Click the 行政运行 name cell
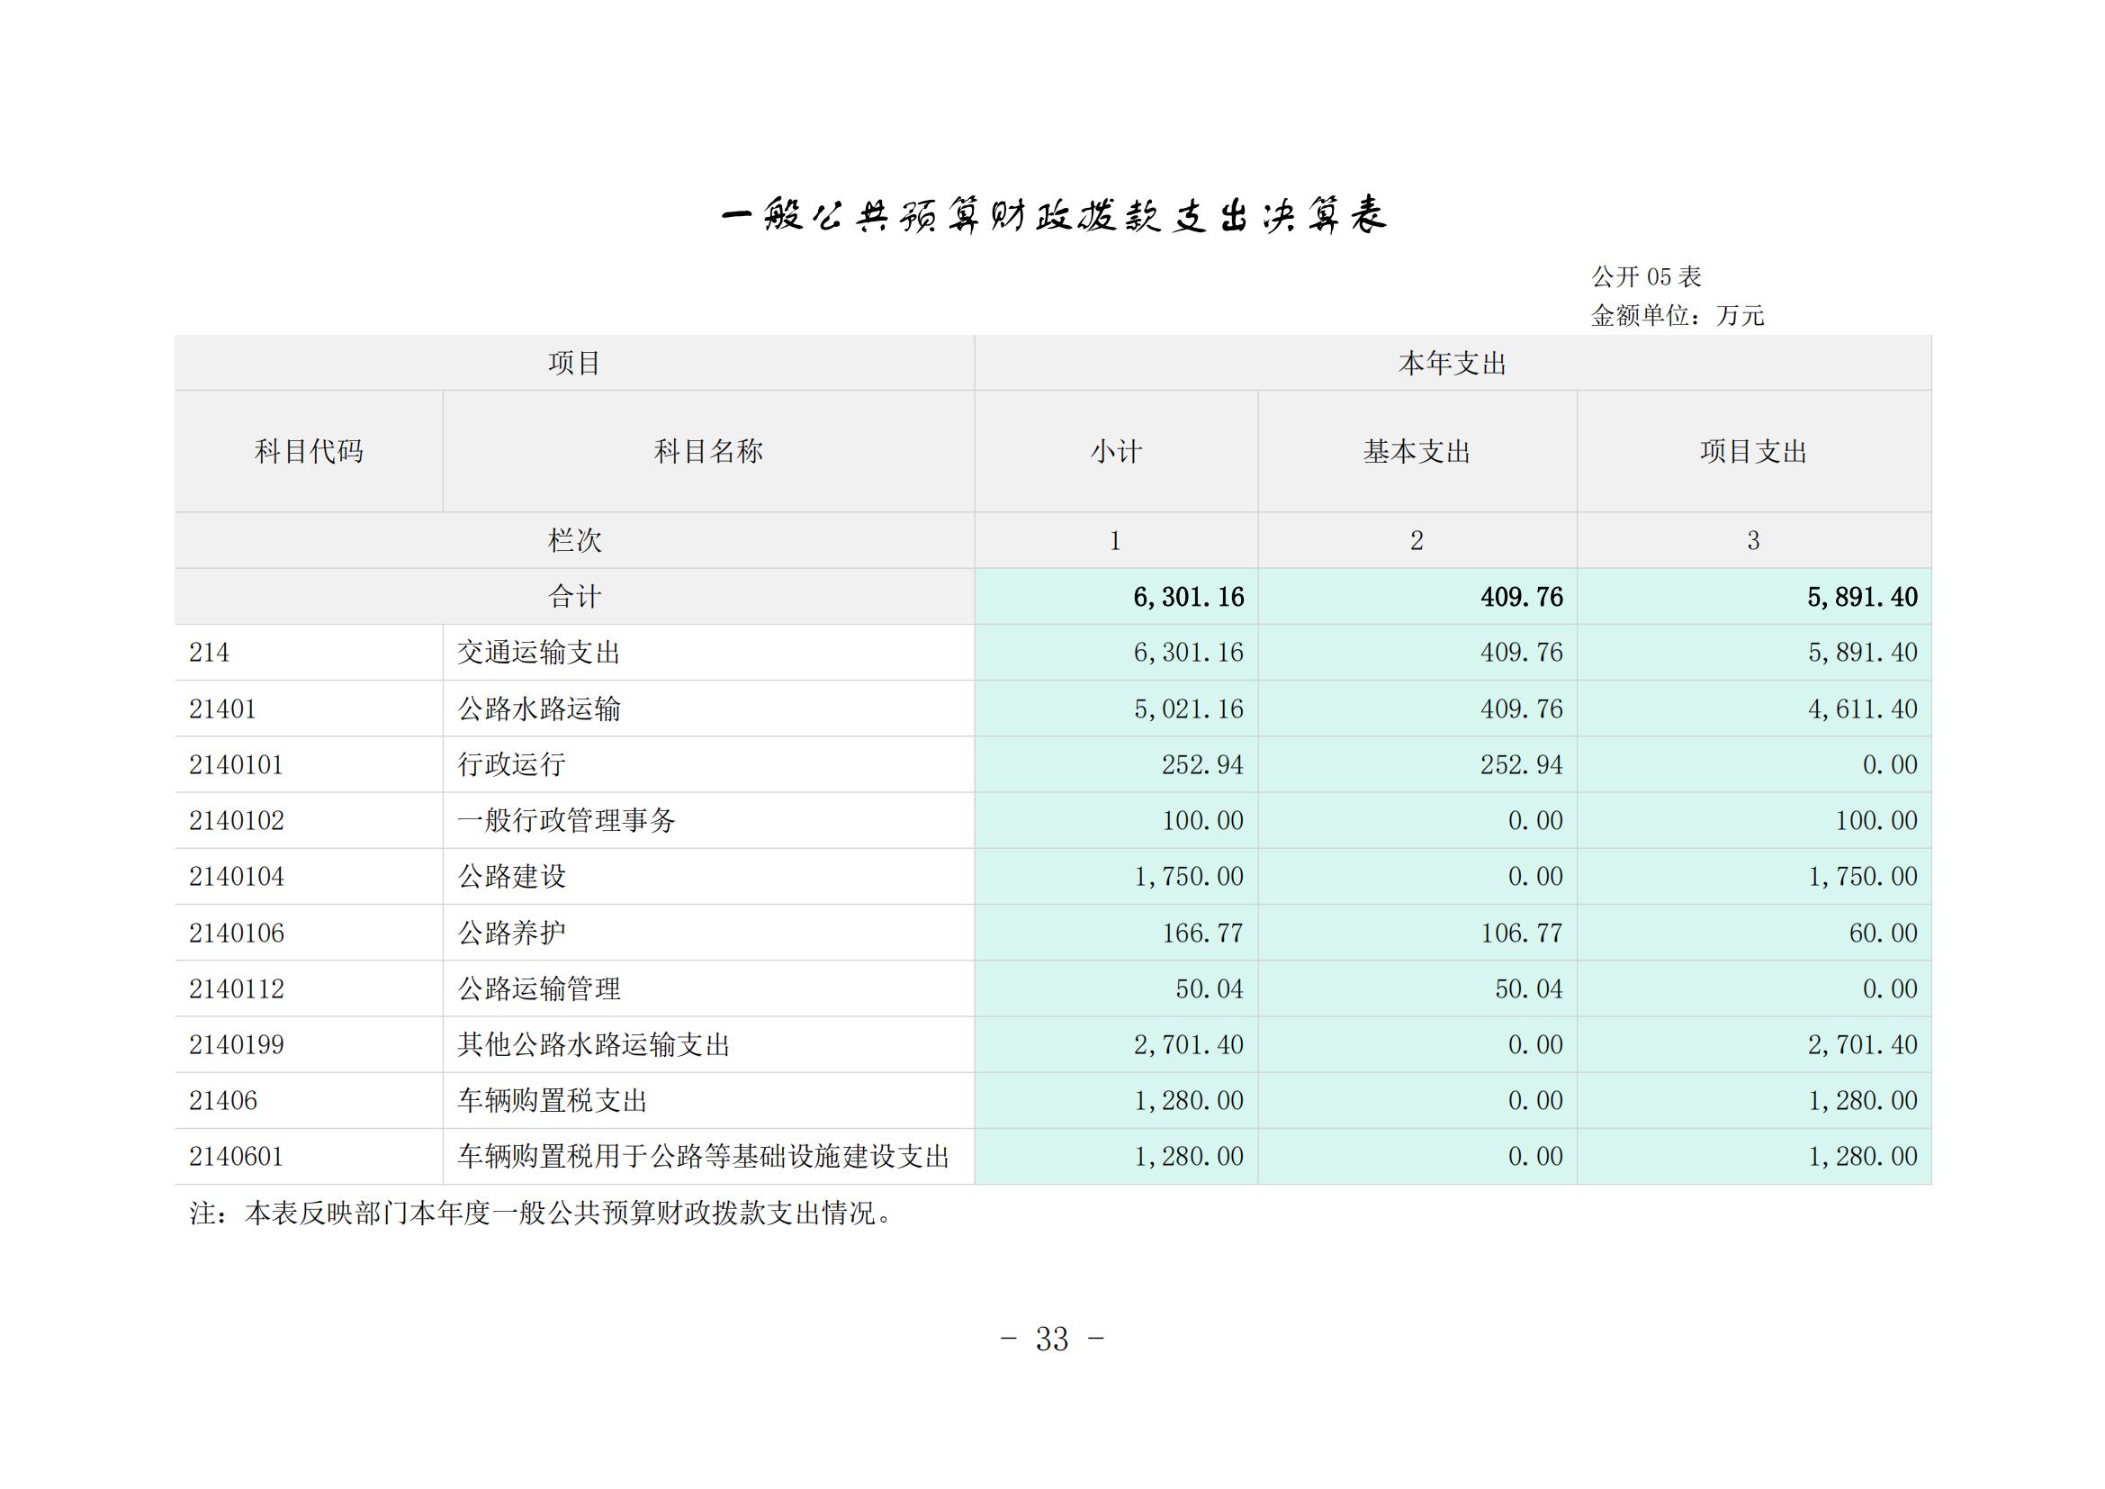 tap(708, 764)
